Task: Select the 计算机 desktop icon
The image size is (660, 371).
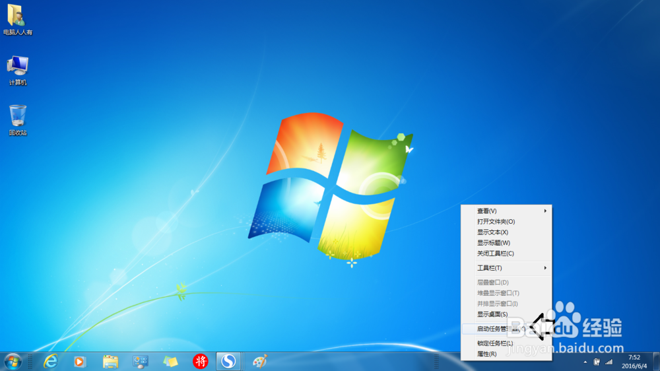Action: click(17, 71)
